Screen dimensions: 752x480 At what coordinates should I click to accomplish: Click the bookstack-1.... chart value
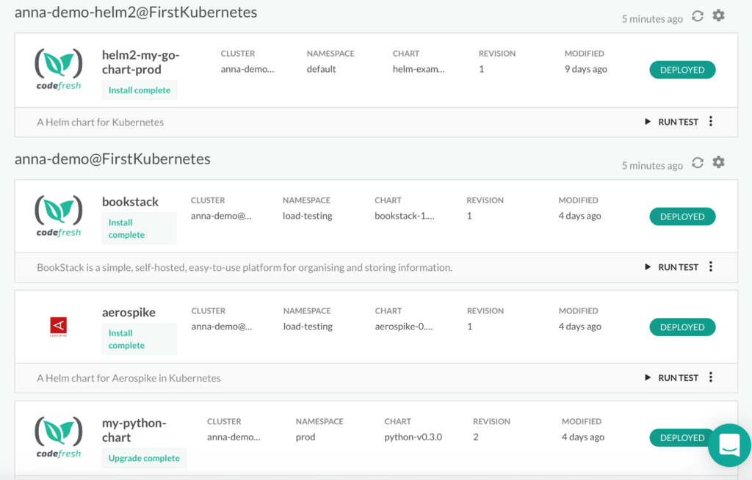[405, 216]
